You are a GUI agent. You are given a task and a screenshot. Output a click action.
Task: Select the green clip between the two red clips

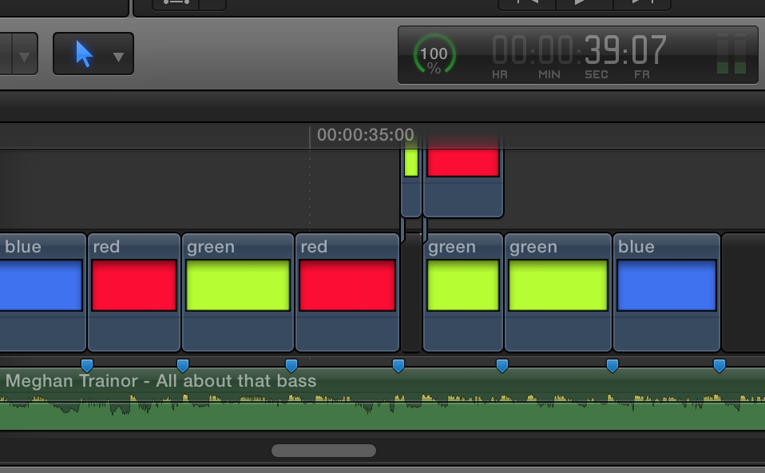coord(238,292)
